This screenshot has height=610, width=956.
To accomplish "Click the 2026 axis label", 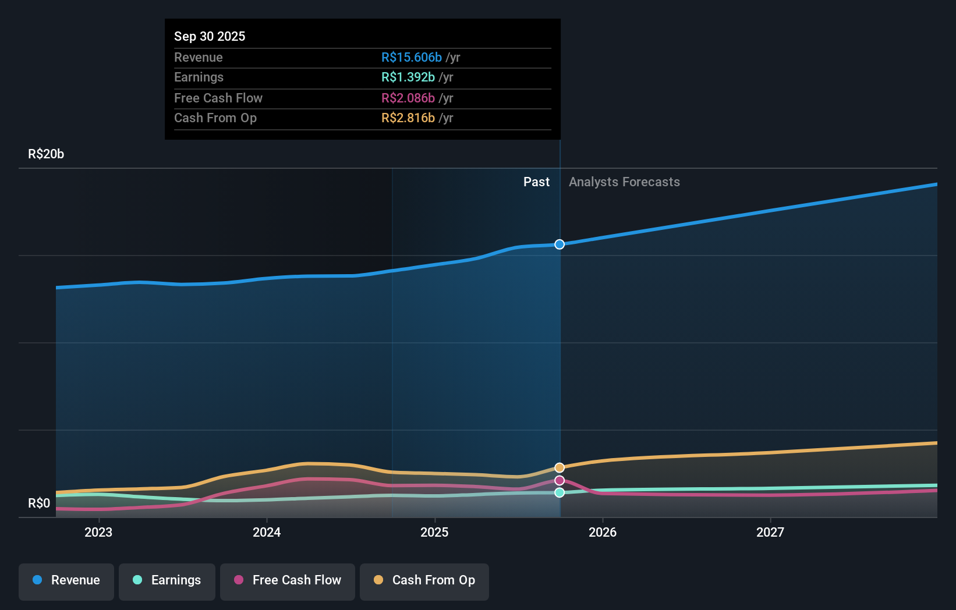I will [603, 531].
